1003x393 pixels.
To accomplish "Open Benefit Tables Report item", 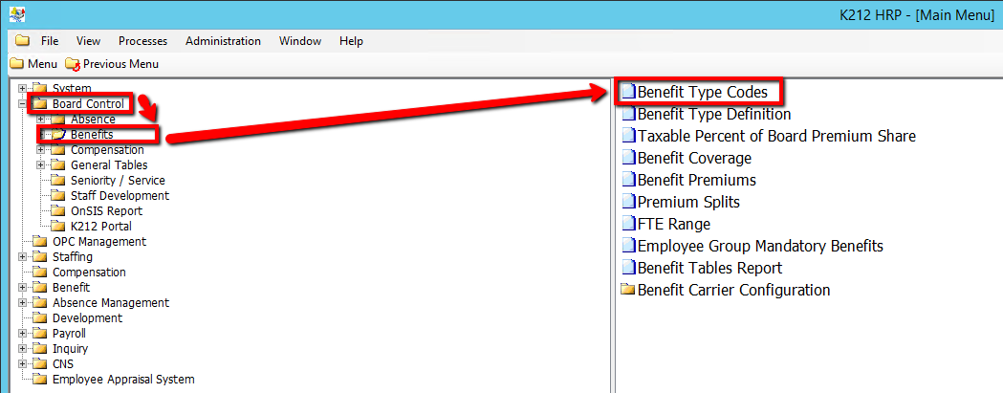I will pyautogui.click(x=709, y=268).
